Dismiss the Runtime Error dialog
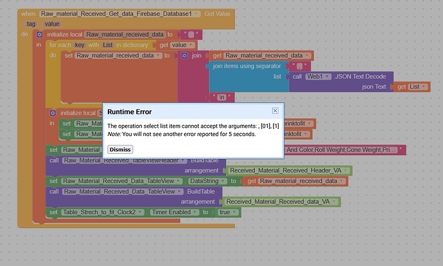 click(120, 149)
